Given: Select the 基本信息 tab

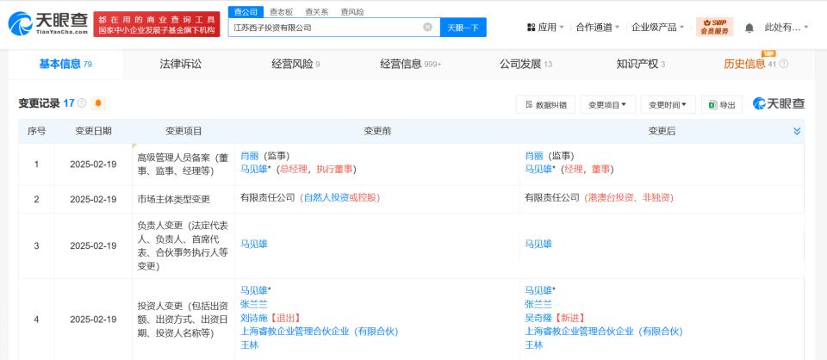Looking at the screenshot, I should 65,65.
